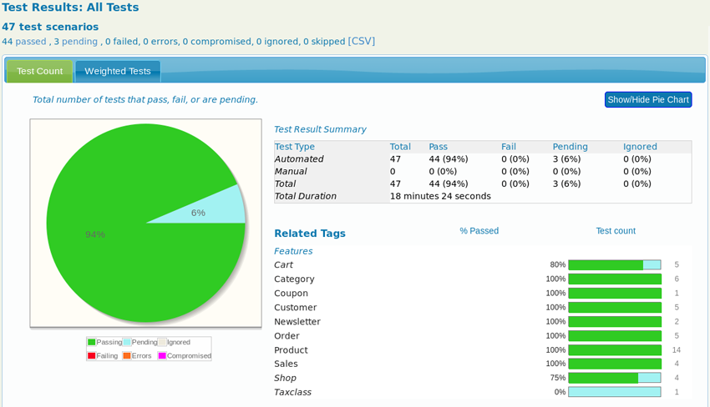The height and width of the screenshot is (407, 710).
Task: Sort by the Test count column header
Action: [x=616, y=231]
